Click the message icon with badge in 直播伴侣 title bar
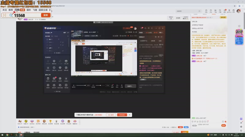 tap(141, 28)
